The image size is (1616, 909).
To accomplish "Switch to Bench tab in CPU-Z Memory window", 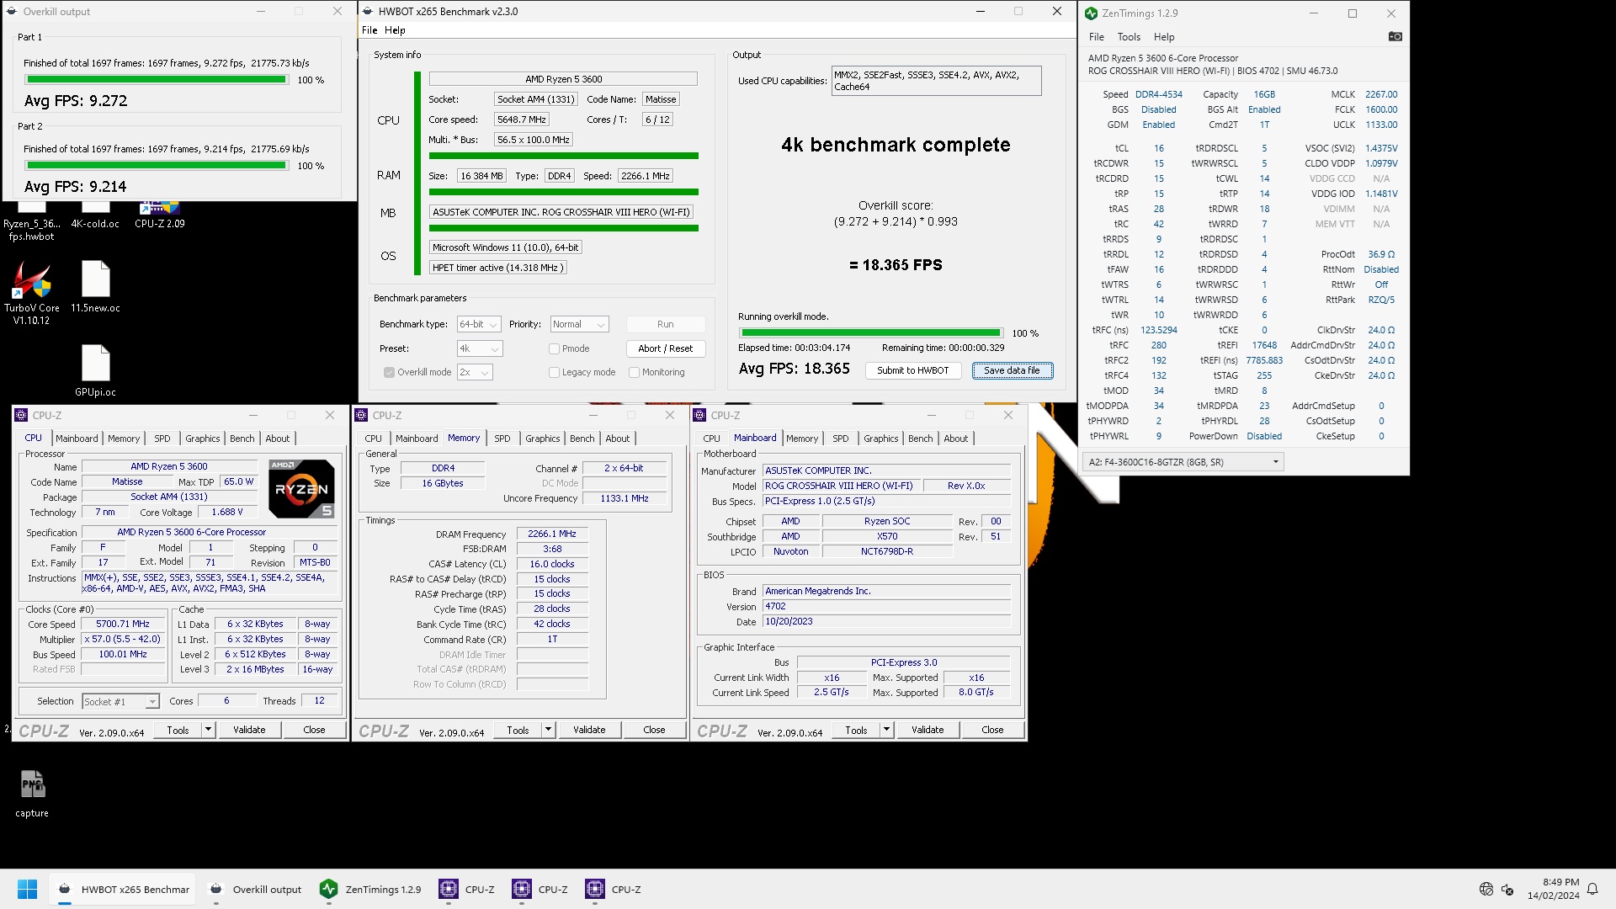I will 582,439.
